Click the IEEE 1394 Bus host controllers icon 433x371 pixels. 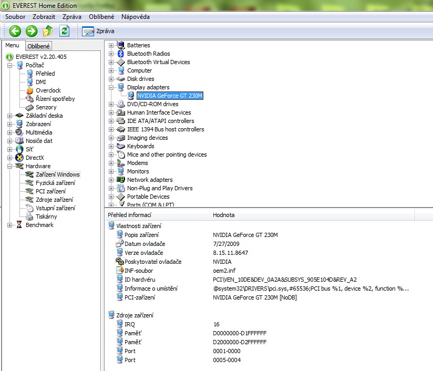pos(121,129)
